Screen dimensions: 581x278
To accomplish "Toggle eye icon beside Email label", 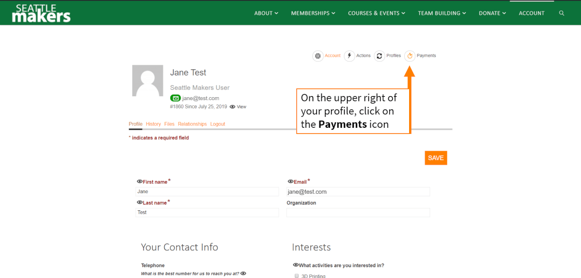I will tap(290, 182).
